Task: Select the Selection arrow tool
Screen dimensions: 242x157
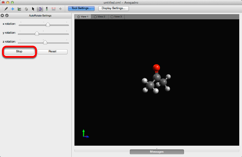Action: click(33, 9)
